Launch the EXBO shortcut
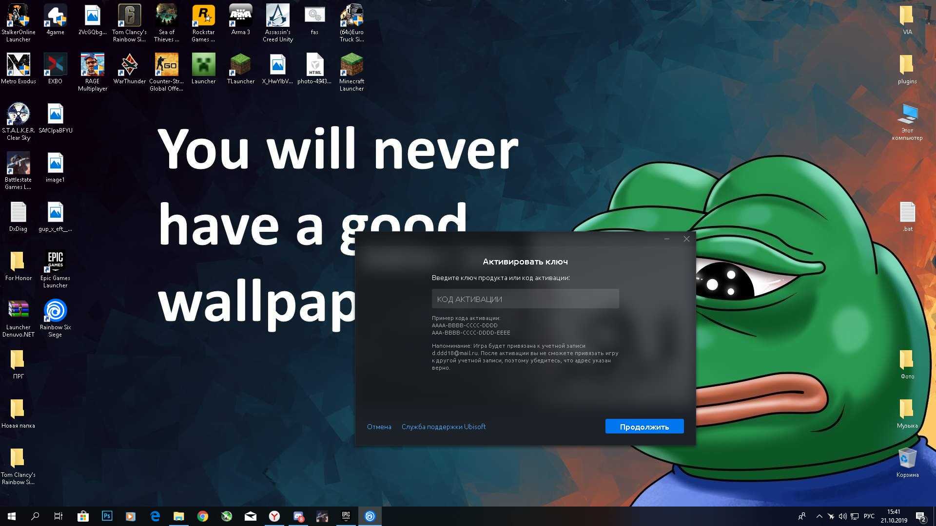 click(x=55, y=69)
